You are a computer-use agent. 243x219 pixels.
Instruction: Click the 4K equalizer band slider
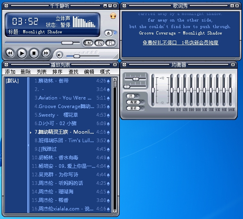pos(217,90)
